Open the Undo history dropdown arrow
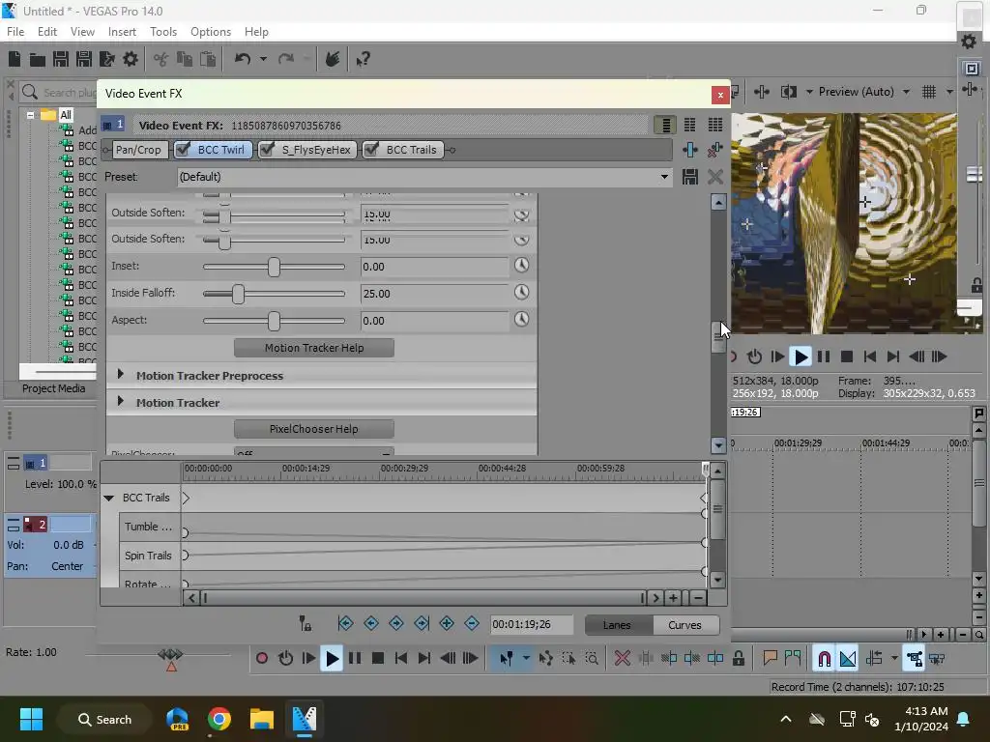 263,59
